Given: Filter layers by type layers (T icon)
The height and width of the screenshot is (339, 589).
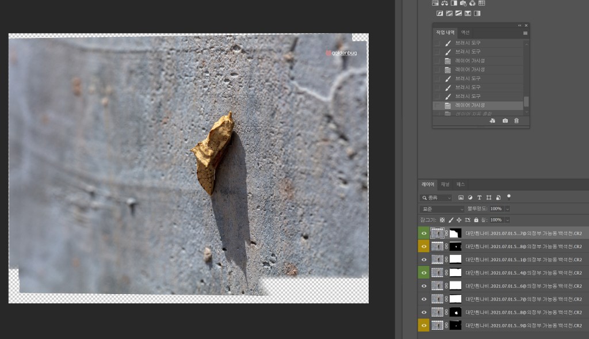Looking at the screenshot, I should [x=479, y=197].
